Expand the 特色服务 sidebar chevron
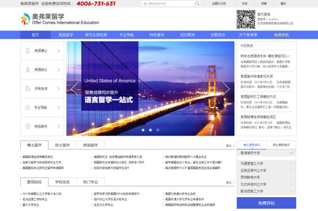 [x=59, y=126]
